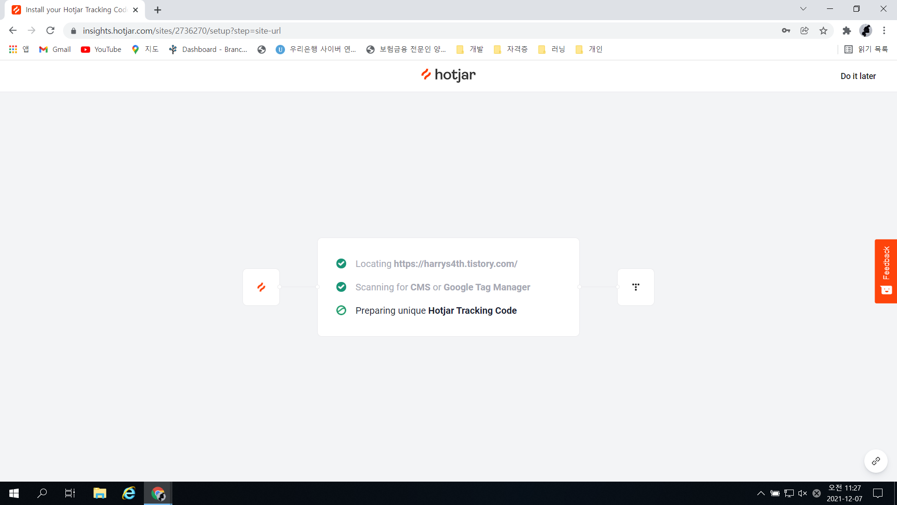Open the 개발 bookmarks folder

tap(470, 50)
